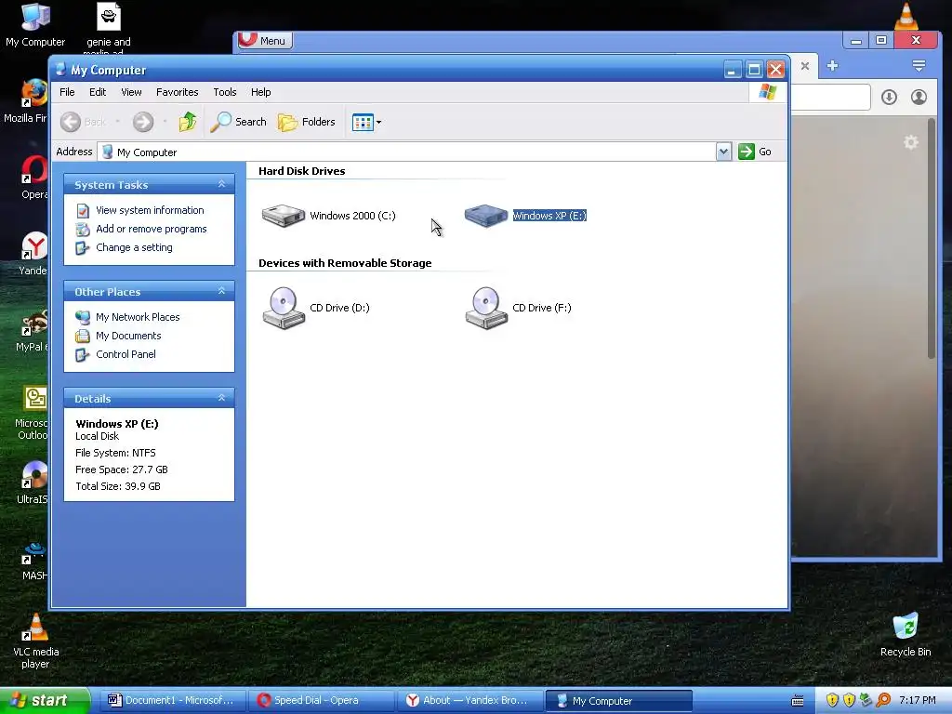
Task: Click the My Documents folder icon
Action: click(83, 336)
